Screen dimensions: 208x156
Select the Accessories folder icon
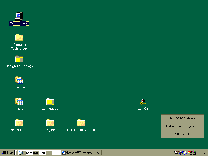click(x=19, y=122)
